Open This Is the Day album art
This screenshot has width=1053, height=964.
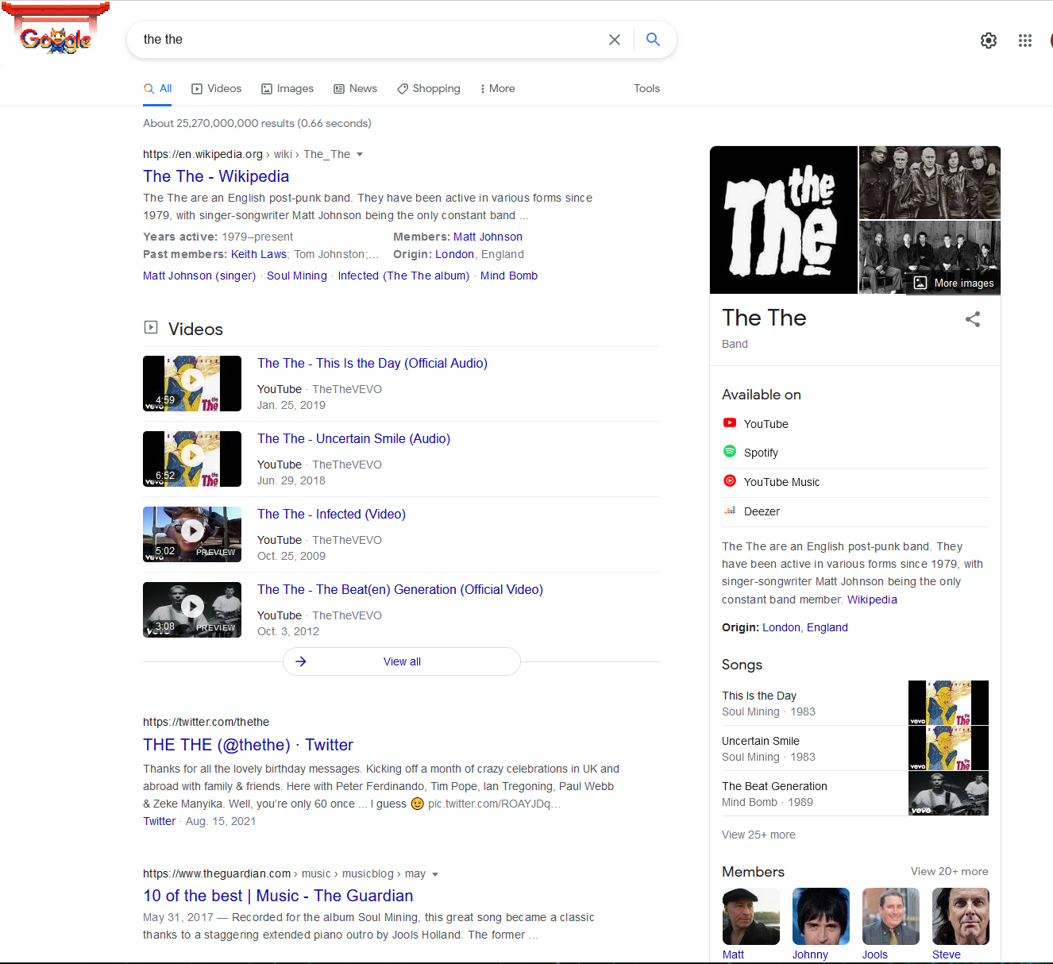click(948, 703)
